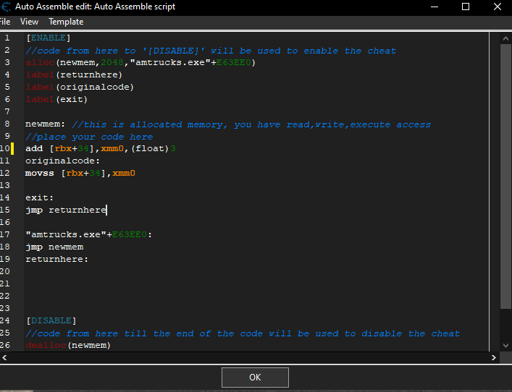The width and height of the screenshot is (512, 392).
Task: Click the OK button
Action: [255, 377]
